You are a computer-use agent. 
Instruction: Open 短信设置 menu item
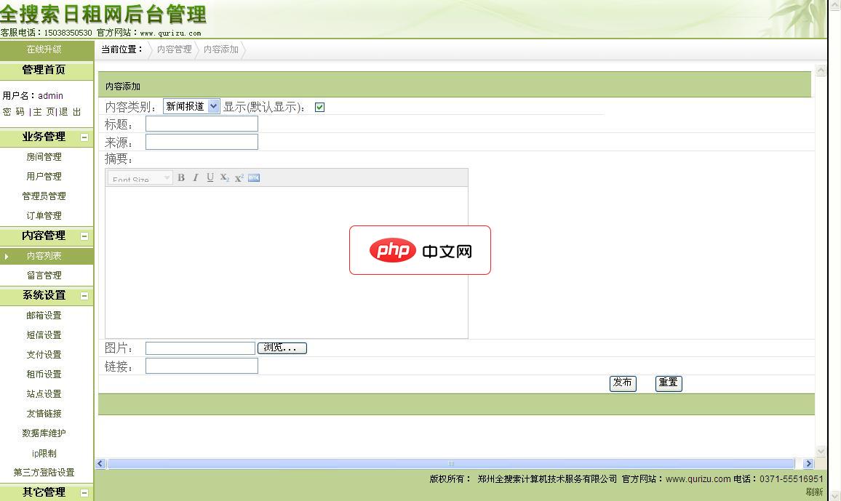(44, 335)
